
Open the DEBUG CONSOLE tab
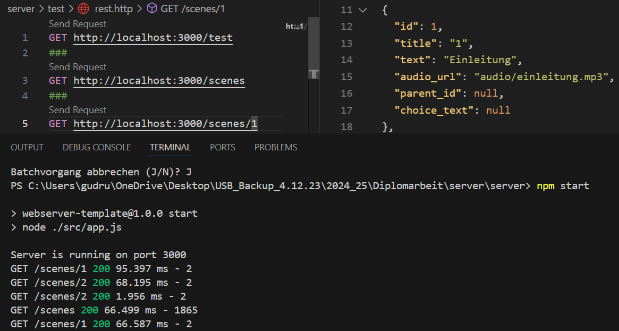pos(97,147)
